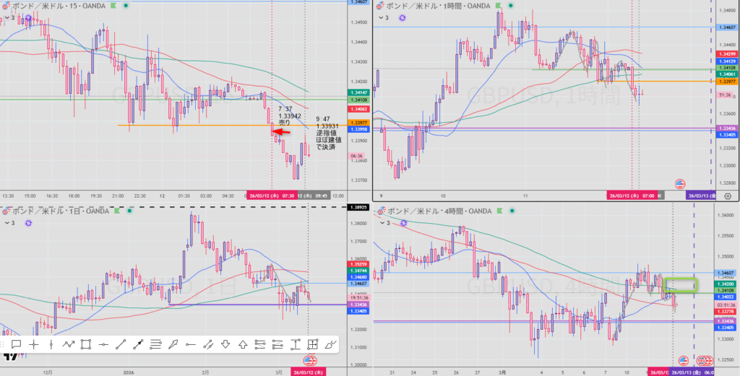Choose the arrow line drawing tool
This screenshot has width=740, height=376.
point(138,344)
